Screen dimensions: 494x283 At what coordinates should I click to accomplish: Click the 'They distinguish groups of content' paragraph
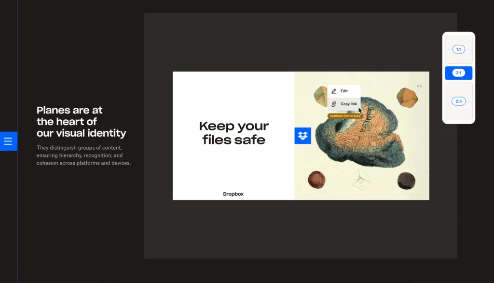click(x=83, y=155)
